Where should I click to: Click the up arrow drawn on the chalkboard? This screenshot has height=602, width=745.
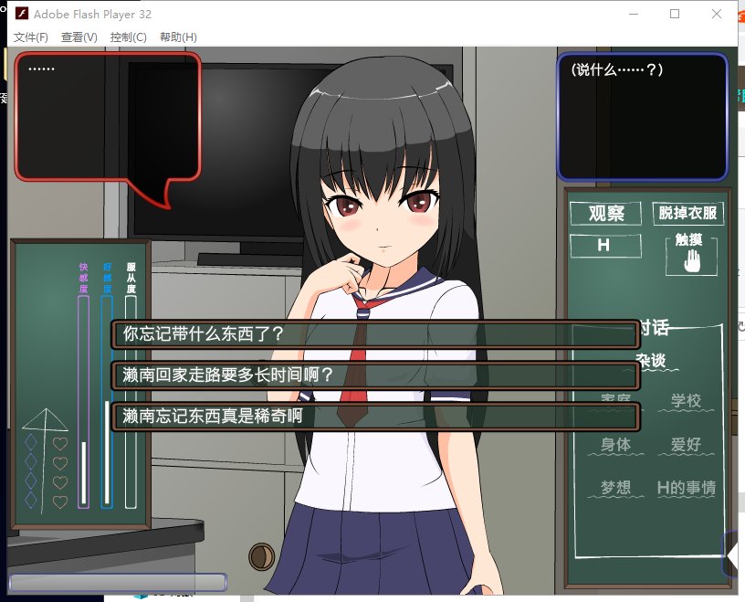coord(45,460)
